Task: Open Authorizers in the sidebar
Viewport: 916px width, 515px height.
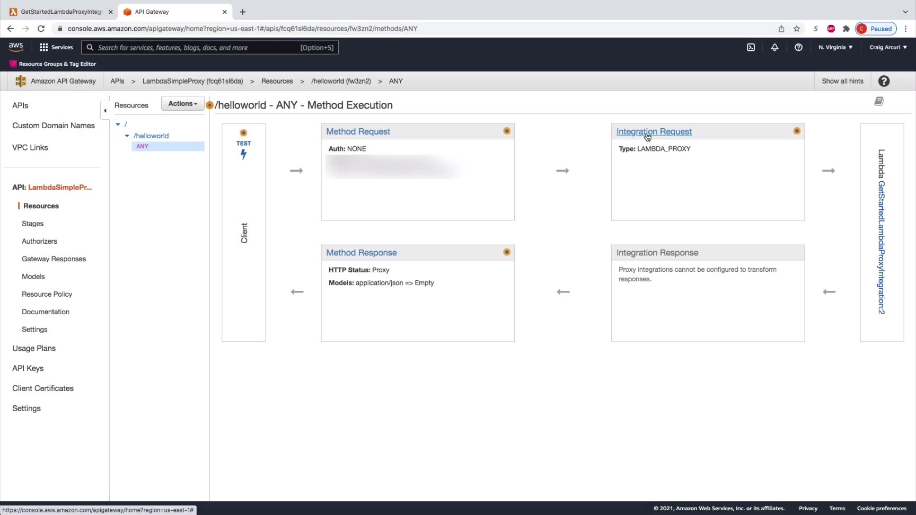Action: (39, 241)
